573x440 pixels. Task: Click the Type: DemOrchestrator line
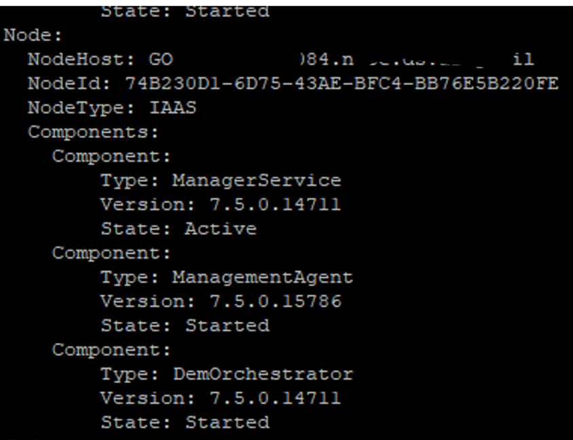pos(227,373)
